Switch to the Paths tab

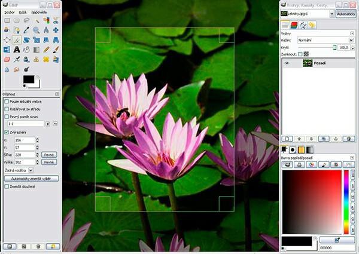303,25
